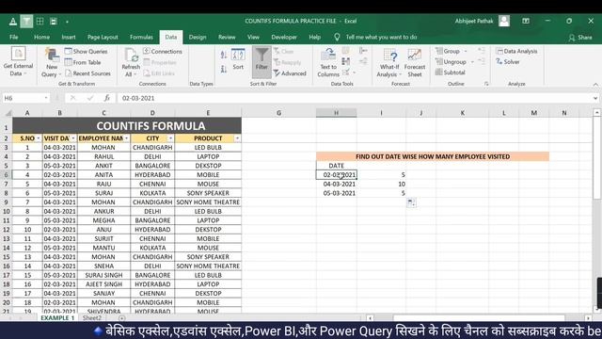The width and height of the screenshot is (602, 339).
Task: Switch to Review tab
Action: pyautogui.click(x=227, y=37)
